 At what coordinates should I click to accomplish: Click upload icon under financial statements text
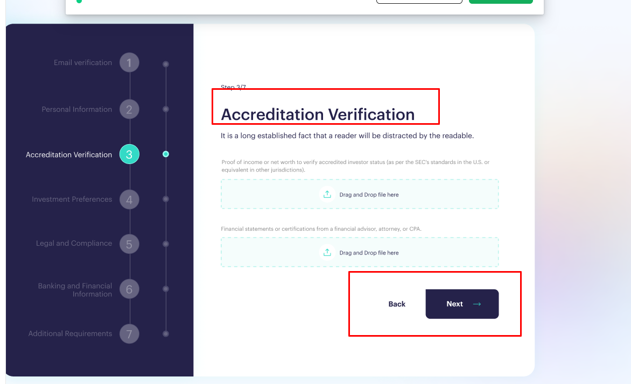[327, 253]
